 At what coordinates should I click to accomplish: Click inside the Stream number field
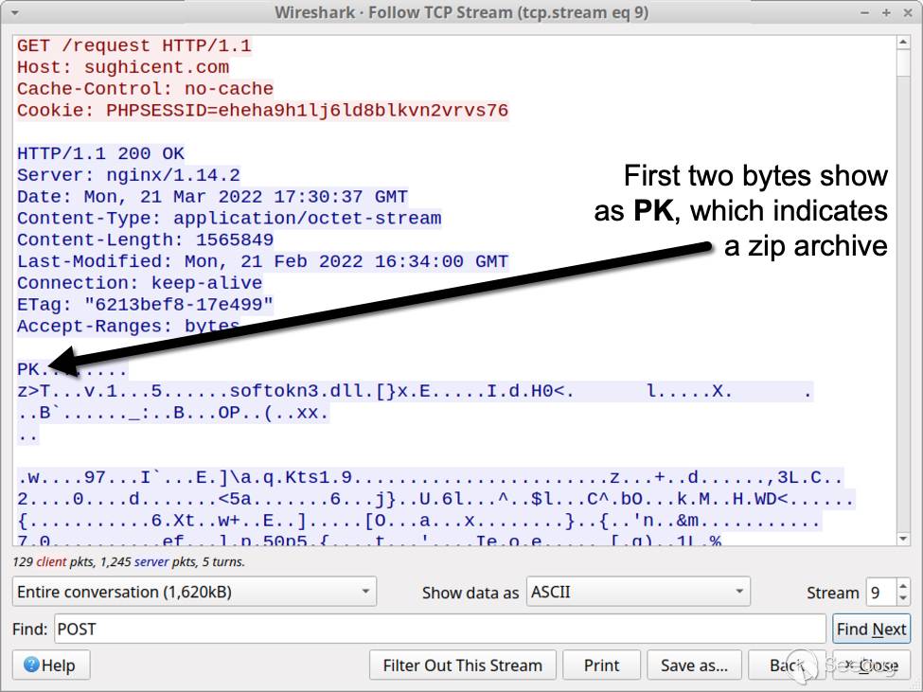pyautogui.click(x=880, y=593)
